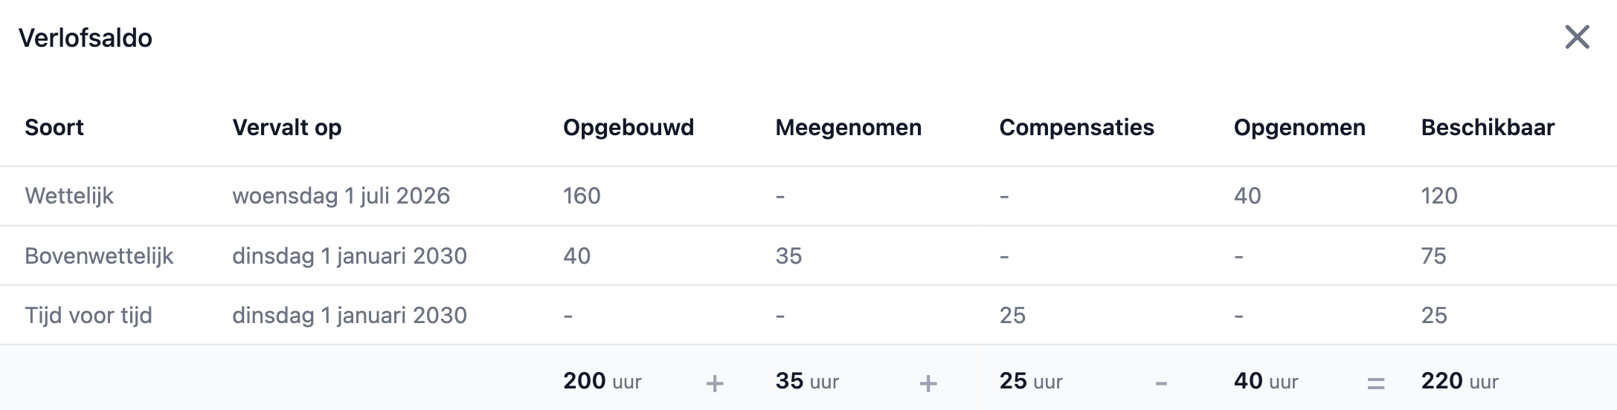Click the Wettelijk available value 120
This screenshot has height=410, width=1617.
tap(1439, 196)
